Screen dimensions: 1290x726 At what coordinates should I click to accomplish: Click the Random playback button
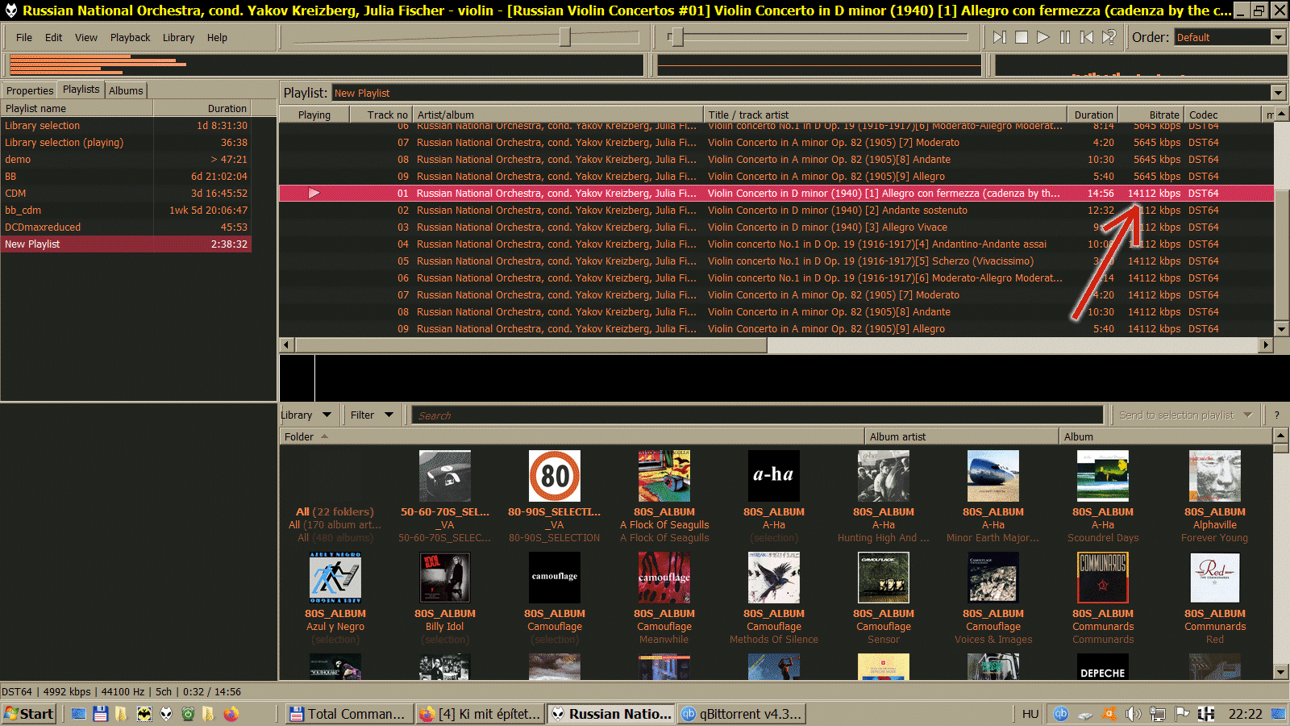(x=1109, y=37)
